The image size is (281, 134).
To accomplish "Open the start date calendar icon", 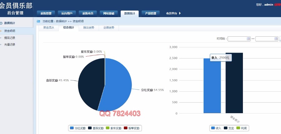I will pyautogui.click(x=249, y=39).
